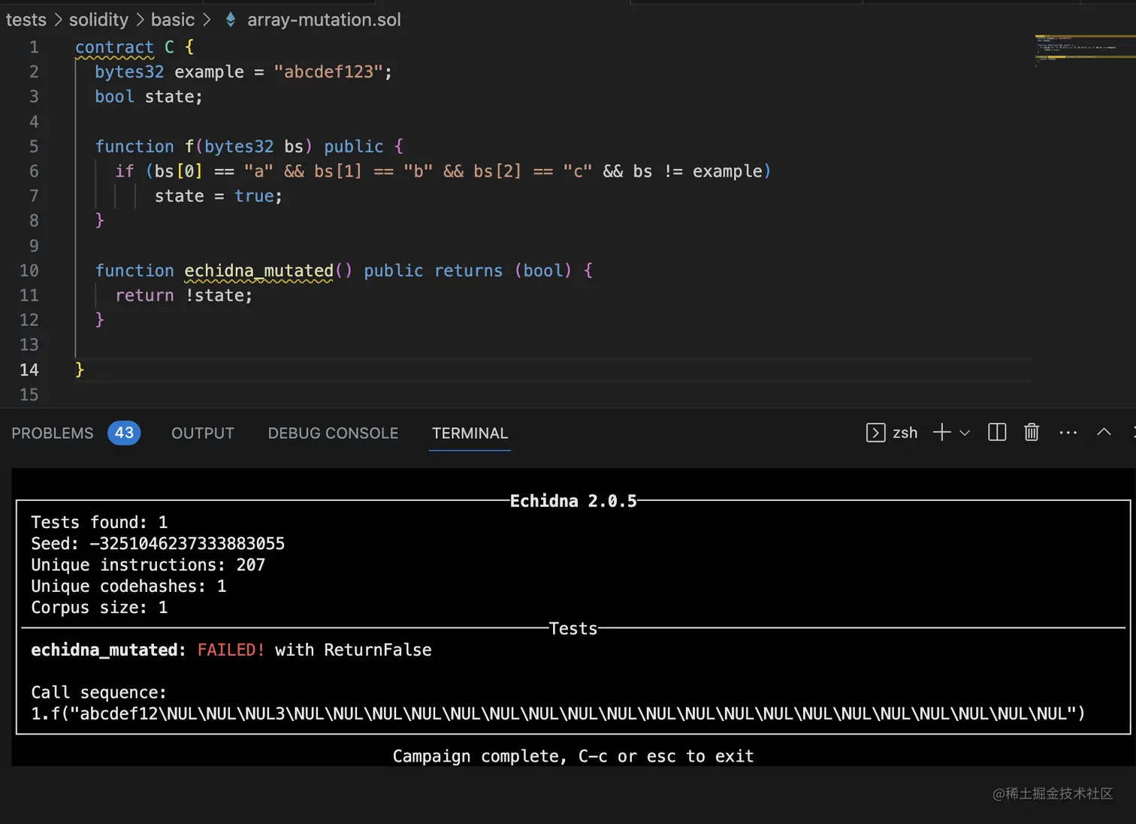
Task: Click the basic breadcrumb folder
Action: (173, 20)
